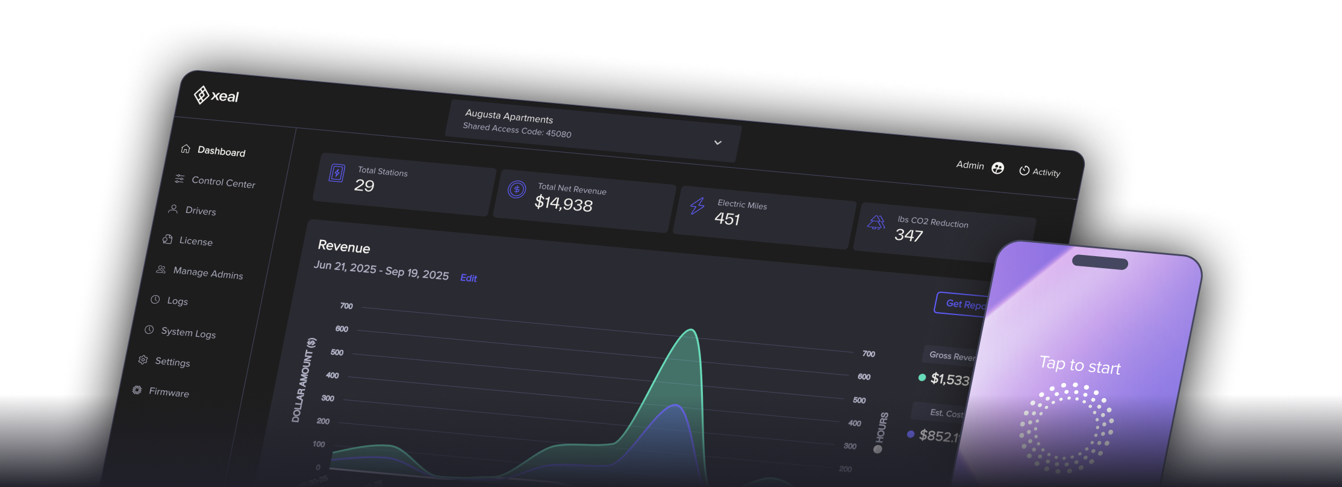Viewport: 1342px width, 487px height.
Task: Click the Jun 21, 2025 - Sep 19, 2025 date range
Action: (381, 270)
